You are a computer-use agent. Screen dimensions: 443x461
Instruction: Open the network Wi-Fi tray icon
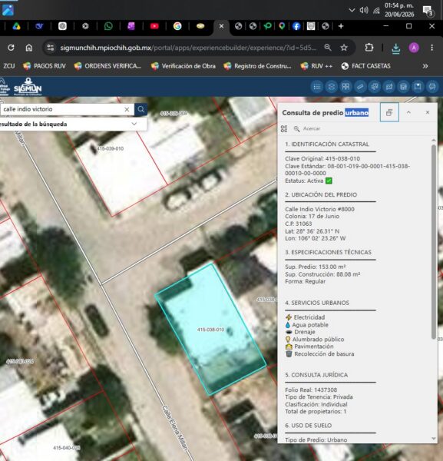pyautogui.click(x=376, y=11)
